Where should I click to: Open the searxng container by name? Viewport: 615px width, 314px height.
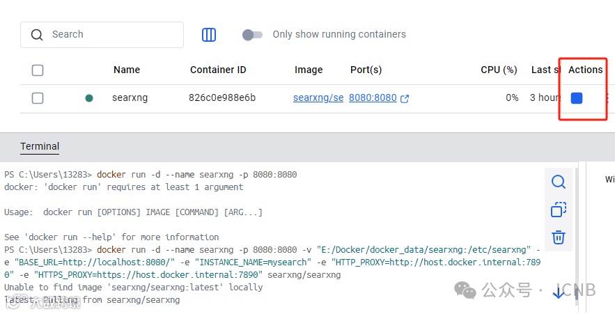click(x=130, y=98)
